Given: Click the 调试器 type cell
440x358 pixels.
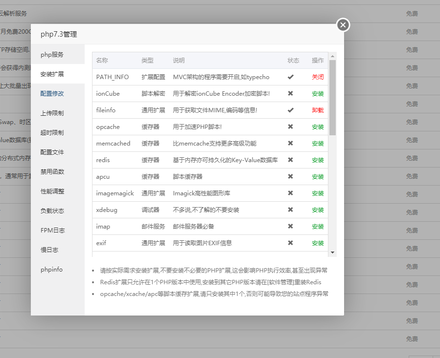Looking at the screenshot, I should [150, 210].
